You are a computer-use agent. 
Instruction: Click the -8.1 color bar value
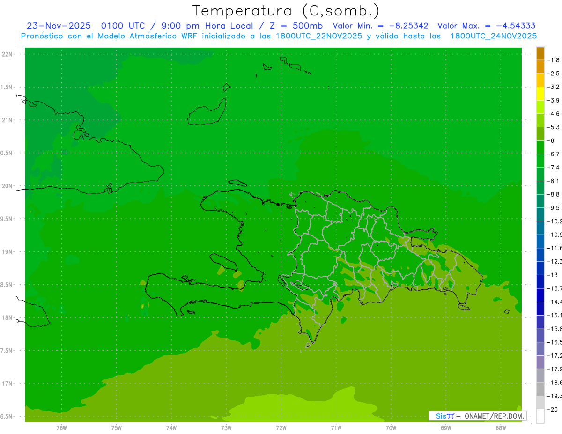[553, 181]
